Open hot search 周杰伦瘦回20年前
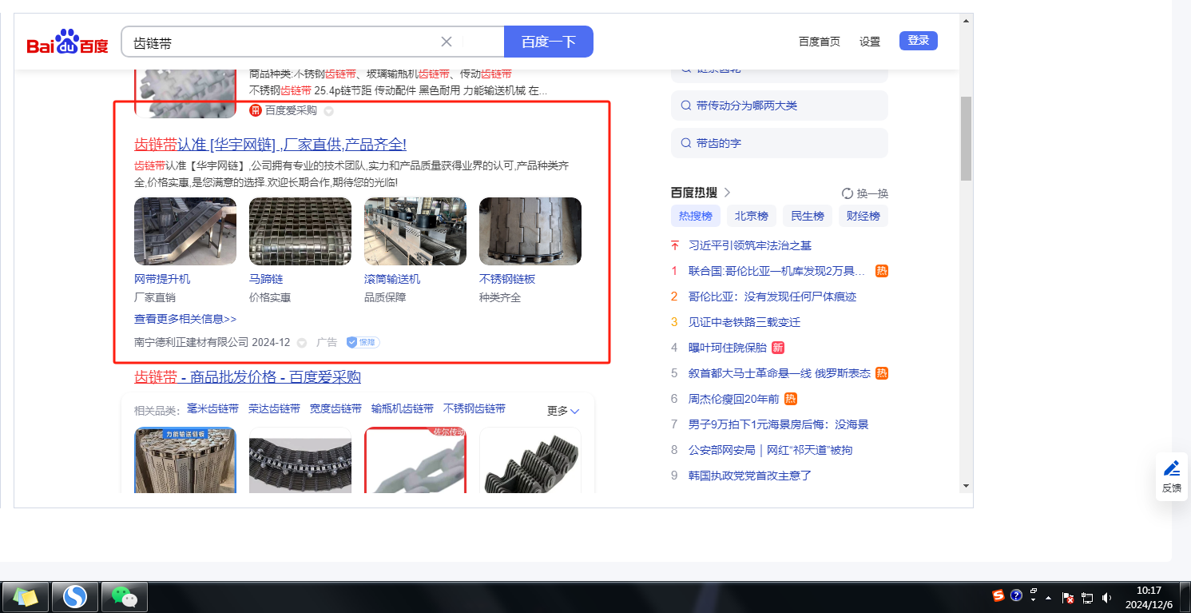Image resolution: width=1191 pixels, height=613 pixels. point(733,399)
